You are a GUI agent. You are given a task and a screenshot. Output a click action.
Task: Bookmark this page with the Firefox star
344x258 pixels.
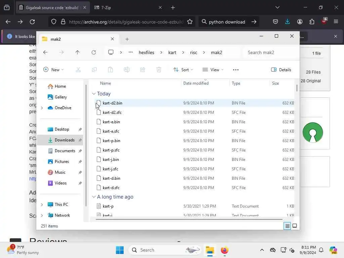click(190, 22)
